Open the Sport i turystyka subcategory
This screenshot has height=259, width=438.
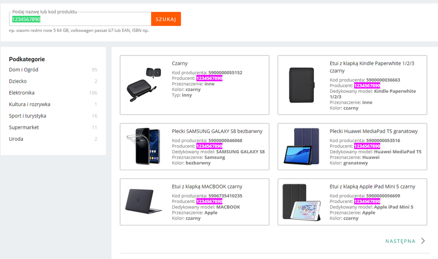click(x=27, y=116)
